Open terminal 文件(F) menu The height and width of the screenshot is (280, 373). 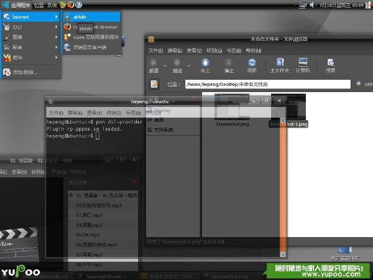coord(56,113)
